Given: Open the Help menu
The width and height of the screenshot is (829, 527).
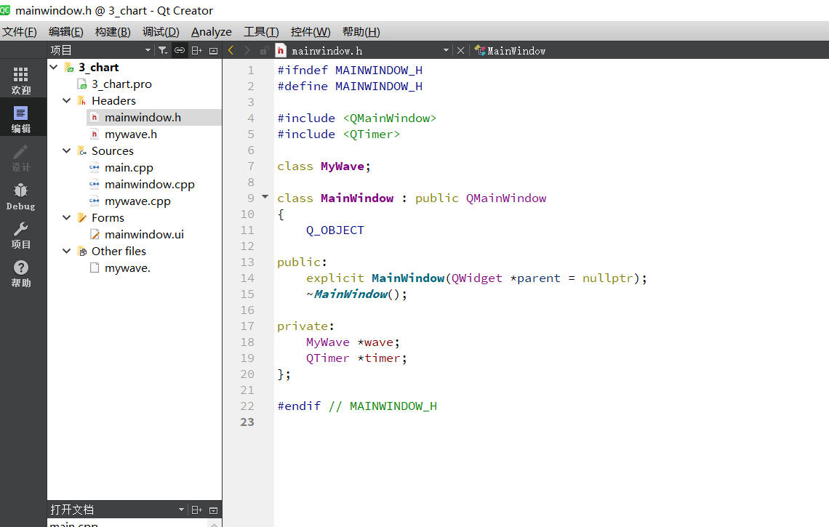Looking at the screenshot, I should (x=361, y=32).
